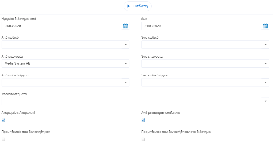The height and width of the screenshot is (147, 273).
Task: Open calendar picker for έως end date
Action: click(265, 26)
